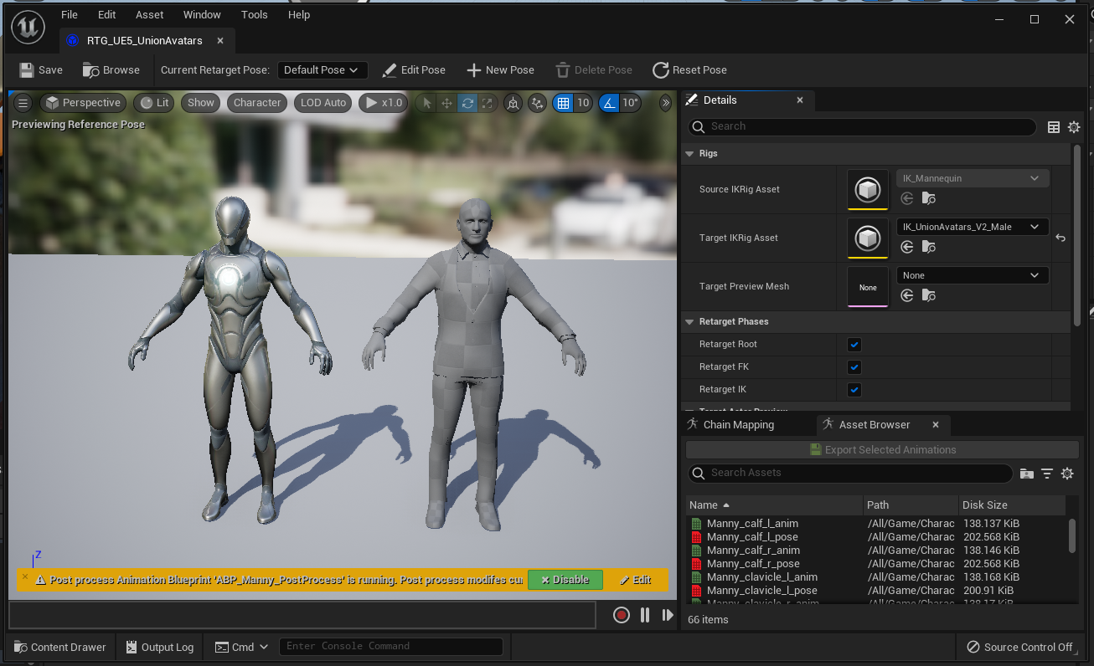Open the Edit menu

[x=106, y=14]
